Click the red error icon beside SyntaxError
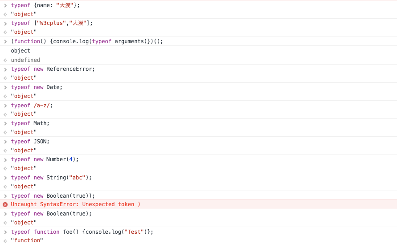 5,204
